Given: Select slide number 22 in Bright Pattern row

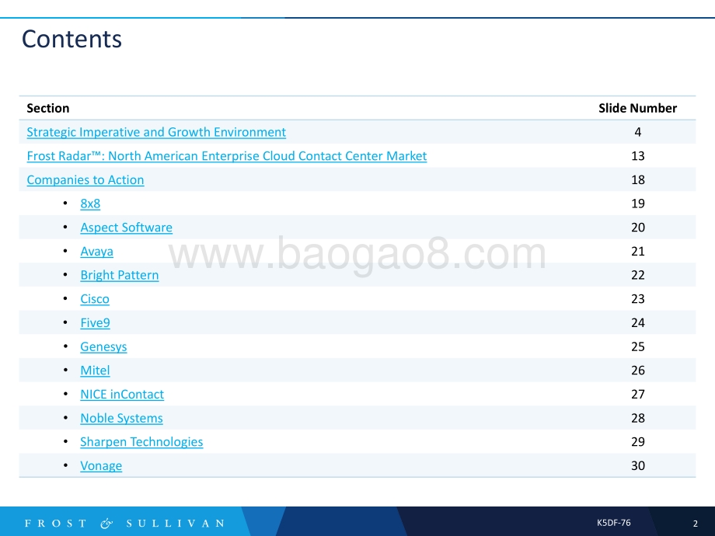Looking at the screenshot, I should 638,275.
